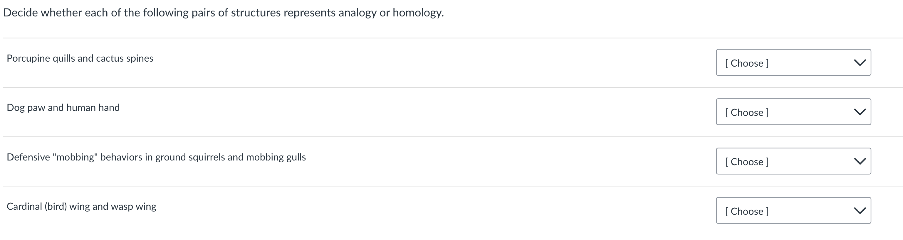Select the 'Defensive mobbing behaviors' question text
The width and height of the screenshot is (903, 240).
tap(156, 157)
